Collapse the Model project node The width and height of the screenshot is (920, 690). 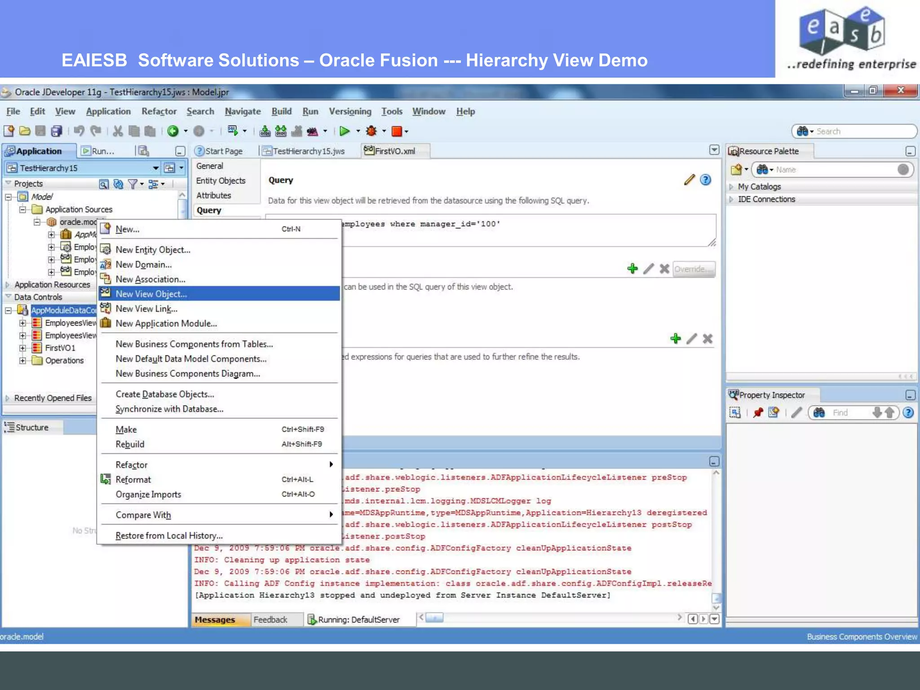coord(8,197)
